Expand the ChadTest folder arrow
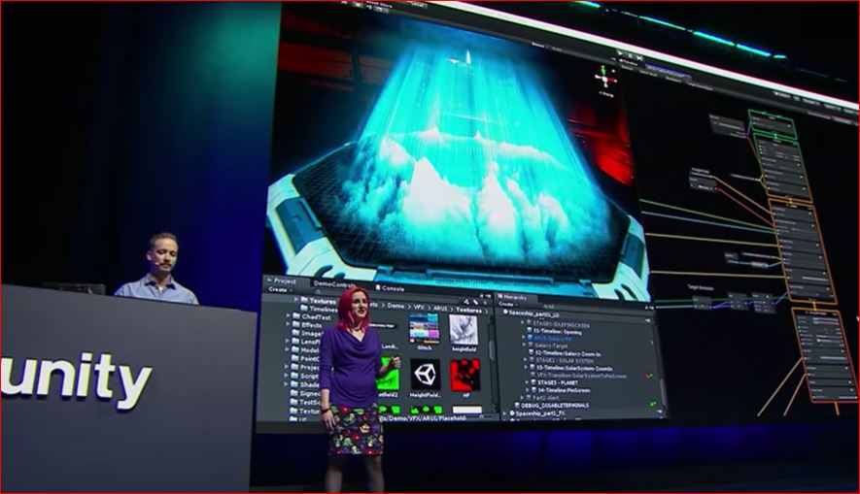This screenshot has width=860, height=494. click(289, 316)
